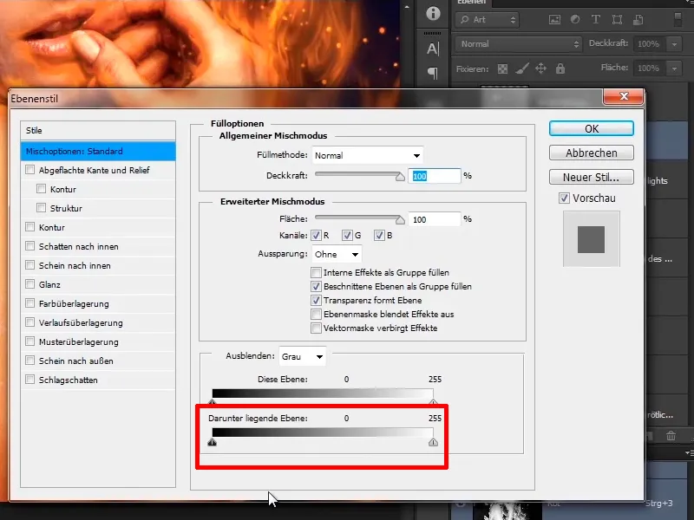Toggle the layer filter switch
This screenshot has height=520, width=694.
[x=678, y=19]
